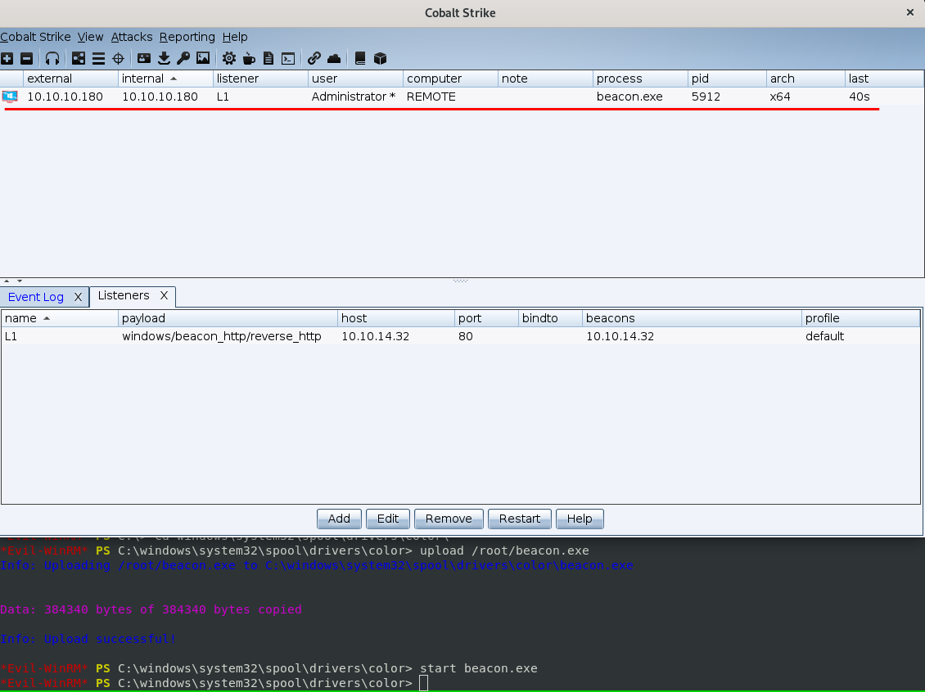The width and height of the screenshot is (925, 692).
Task: Switch to target table crosshair icon
Action: (x=118, y=58)
